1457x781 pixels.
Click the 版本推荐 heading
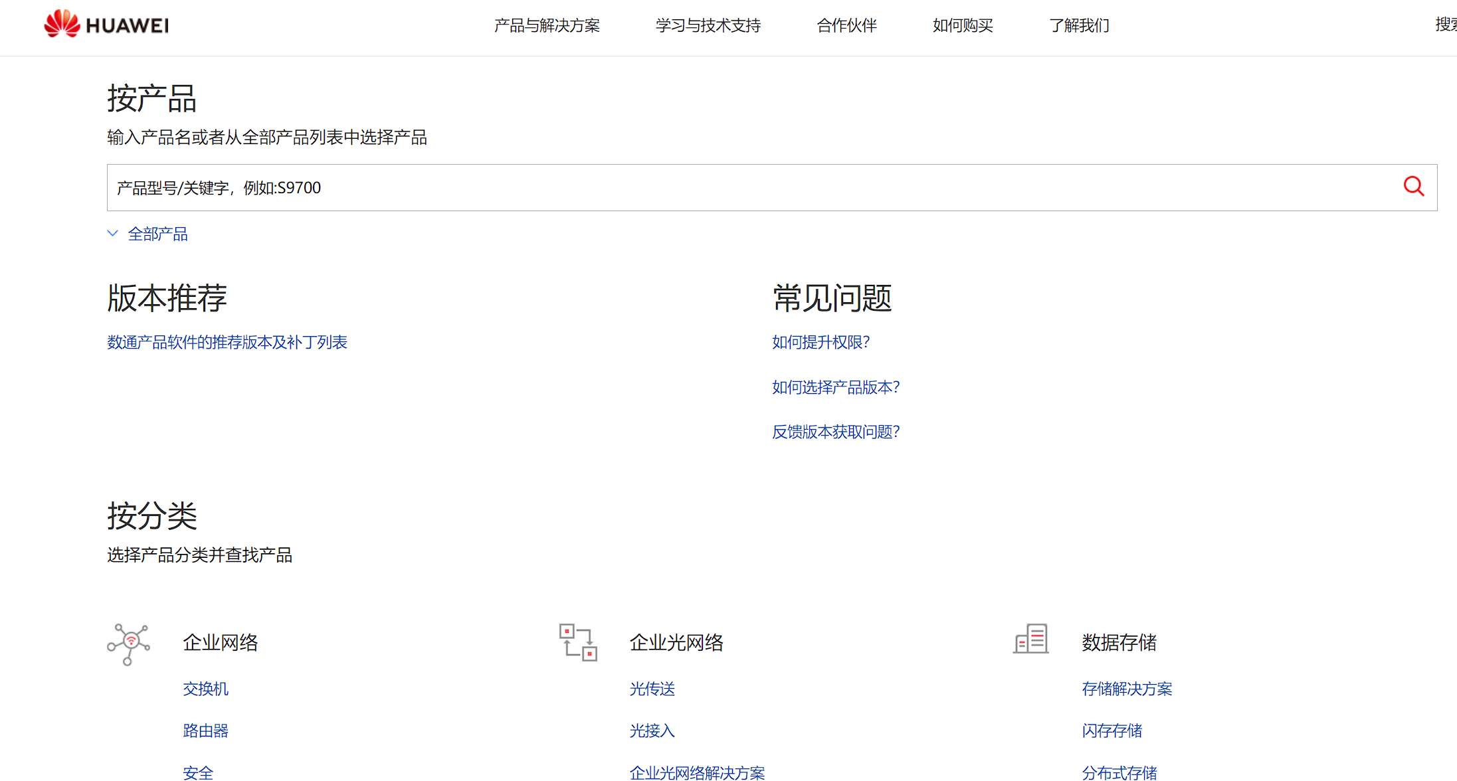pos(167,298)
